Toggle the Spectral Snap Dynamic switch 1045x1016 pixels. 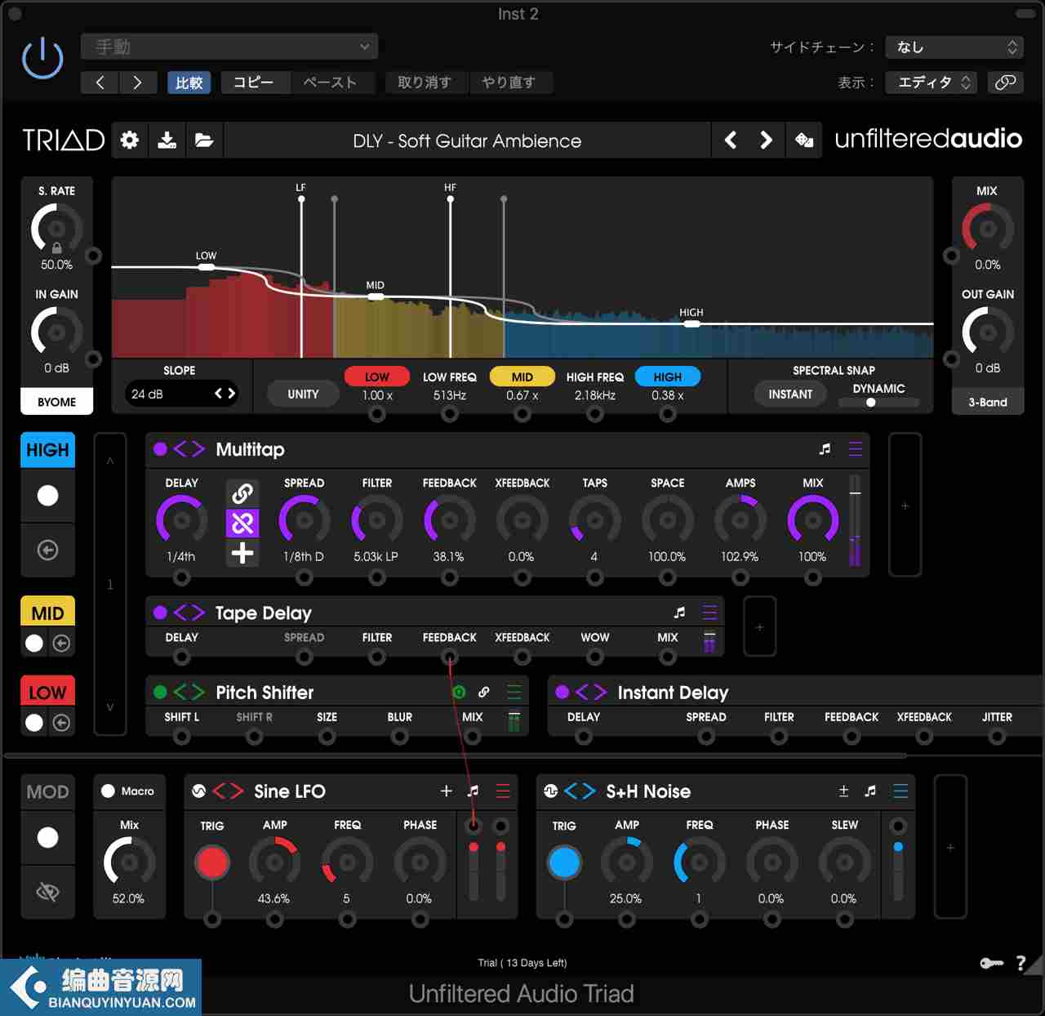(x=879, y=402)
